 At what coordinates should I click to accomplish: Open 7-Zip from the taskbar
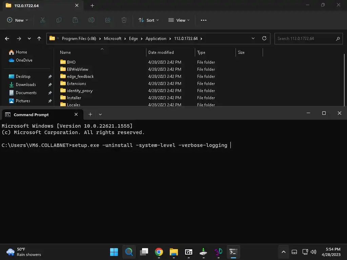[x=188, y=252]
